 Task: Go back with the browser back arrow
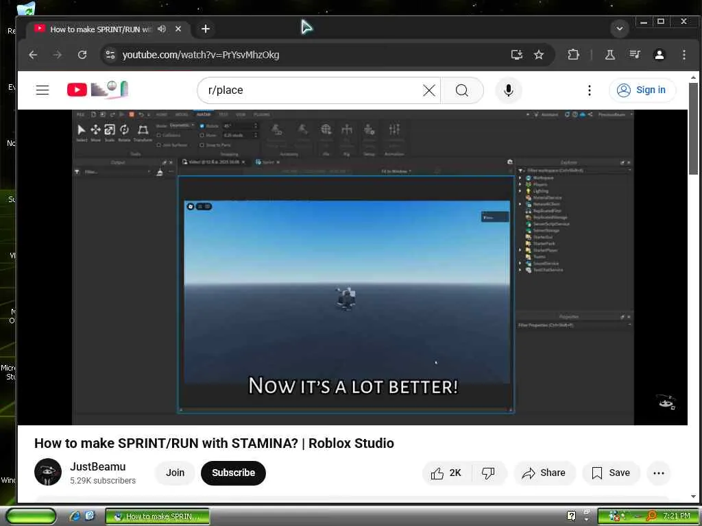pyautogui.click(x=33, y=55)
